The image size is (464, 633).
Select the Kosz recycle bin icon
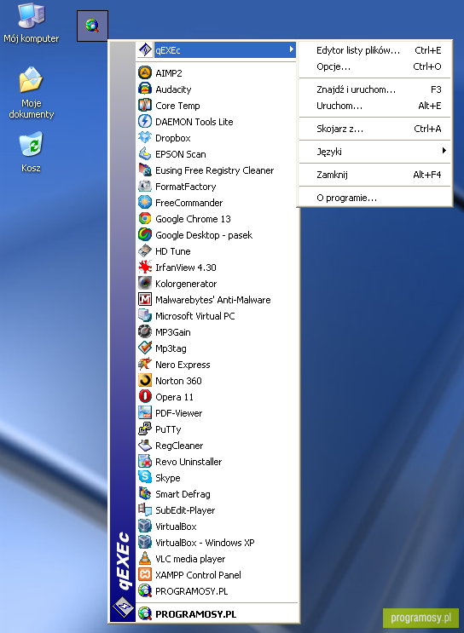point(31,152)
